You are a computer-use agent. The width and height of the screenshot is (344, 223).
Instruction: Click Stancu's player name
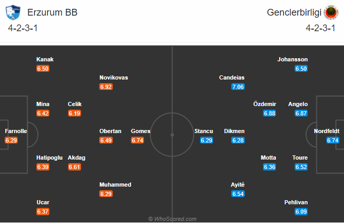[x=204, y=131]
